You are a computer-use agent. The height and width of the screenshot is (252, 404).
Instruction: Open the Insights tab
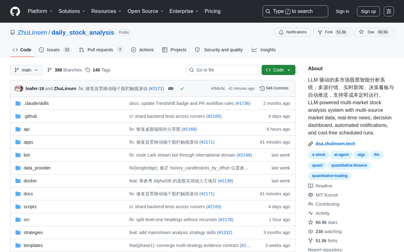click(264, 50)
